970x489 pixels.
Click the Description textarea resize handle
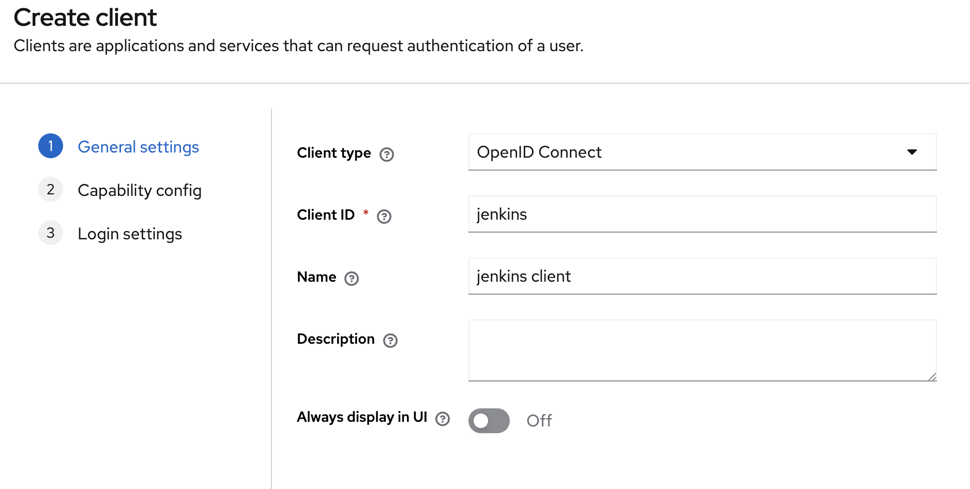coord(932,377)
